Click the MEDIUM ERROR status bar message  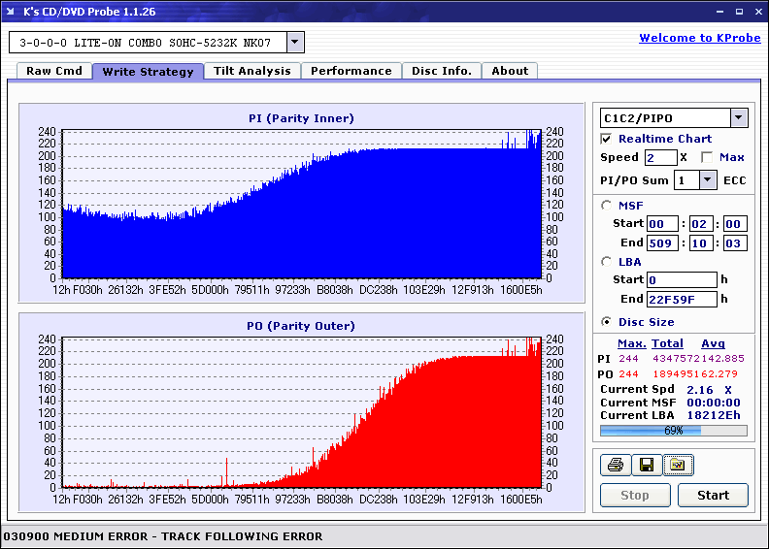coord(163,536)
